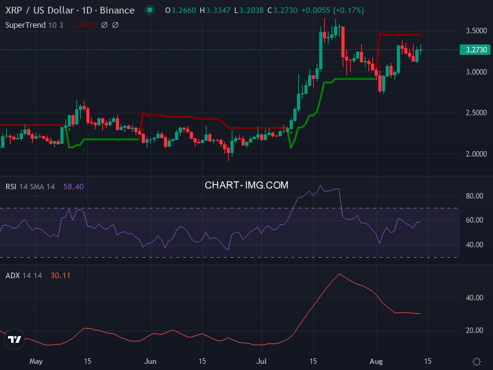Click the green market status indicator
Image resolution: width=493 pixels, height=370 pixels.
point(150,10)
